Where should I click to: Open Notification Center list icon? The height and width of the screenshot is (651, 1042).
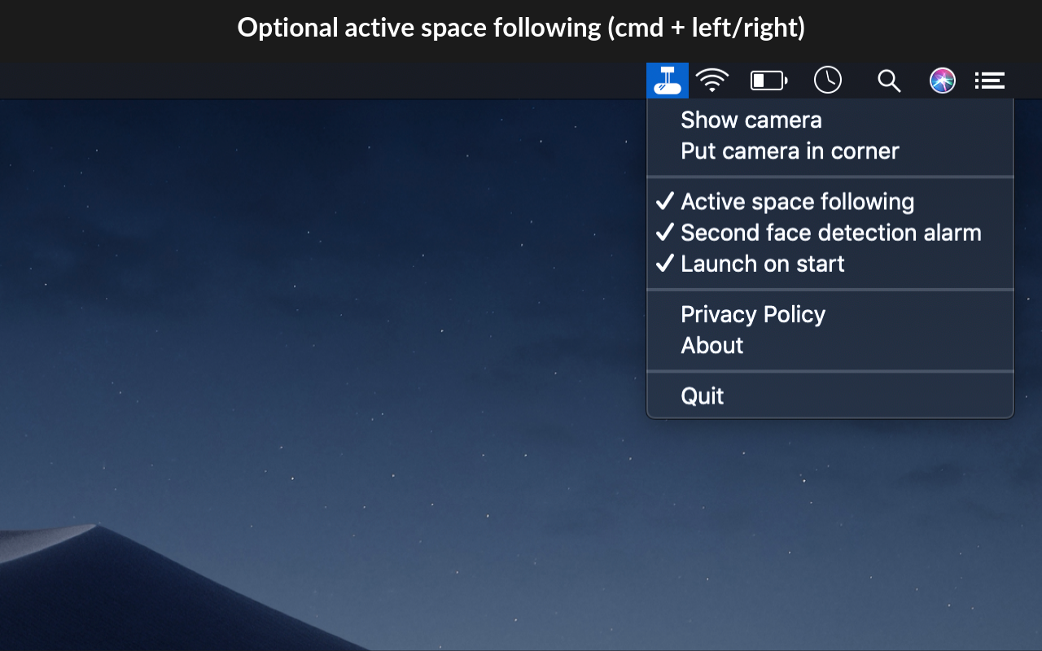pyautogui.click(x=990, y=81)
